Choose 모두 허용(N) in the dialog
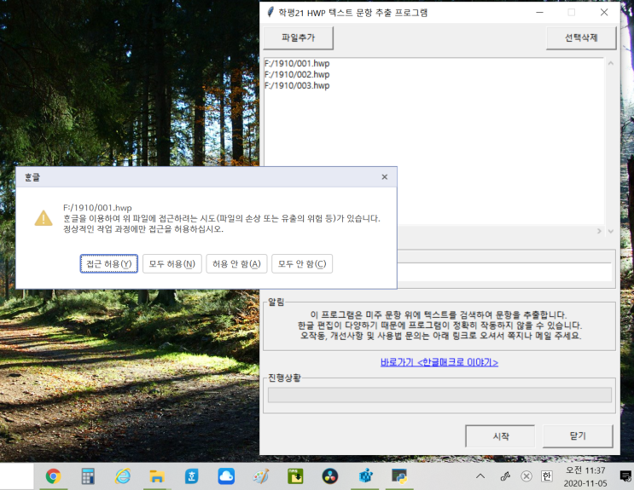The image size is (634, 490). tap(172, 264)
